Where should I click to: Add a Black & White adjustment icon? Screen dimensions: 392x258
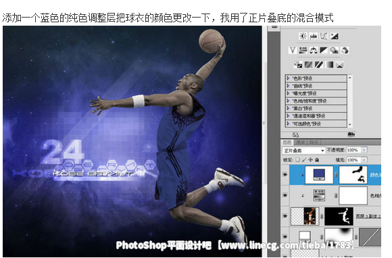(323, 51)
